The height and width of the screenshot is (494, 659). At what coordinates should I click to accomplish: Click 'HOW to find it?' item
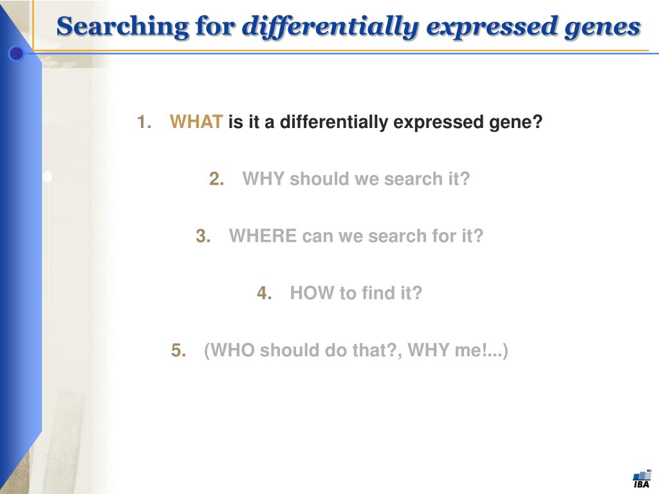[x=356, y=293]
